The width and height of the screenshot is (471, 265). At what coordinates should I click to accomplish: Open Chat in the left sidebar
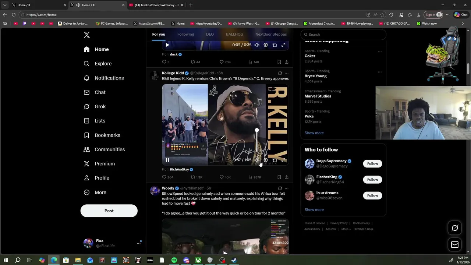(95, 92)
